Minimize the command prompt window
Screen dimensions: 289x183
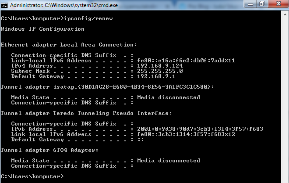[250, 4]
